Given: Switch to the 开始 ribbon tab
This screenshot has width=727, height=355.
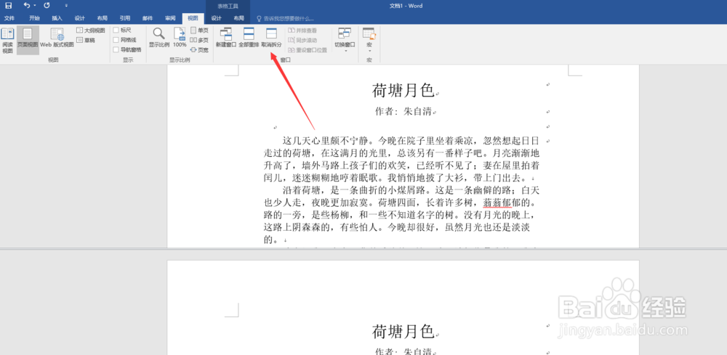Looking at the screenshot, I should [x=34, y=19].
